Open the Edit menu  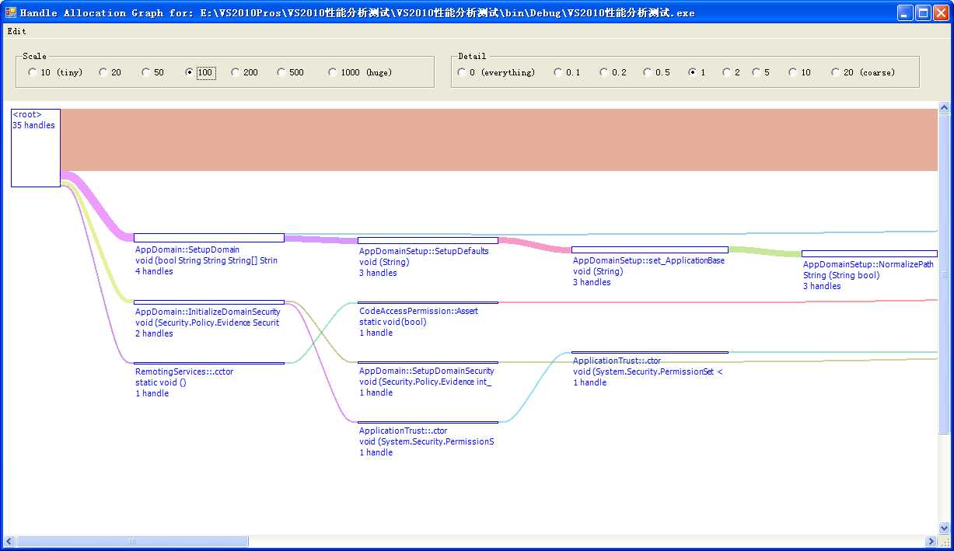17,31
